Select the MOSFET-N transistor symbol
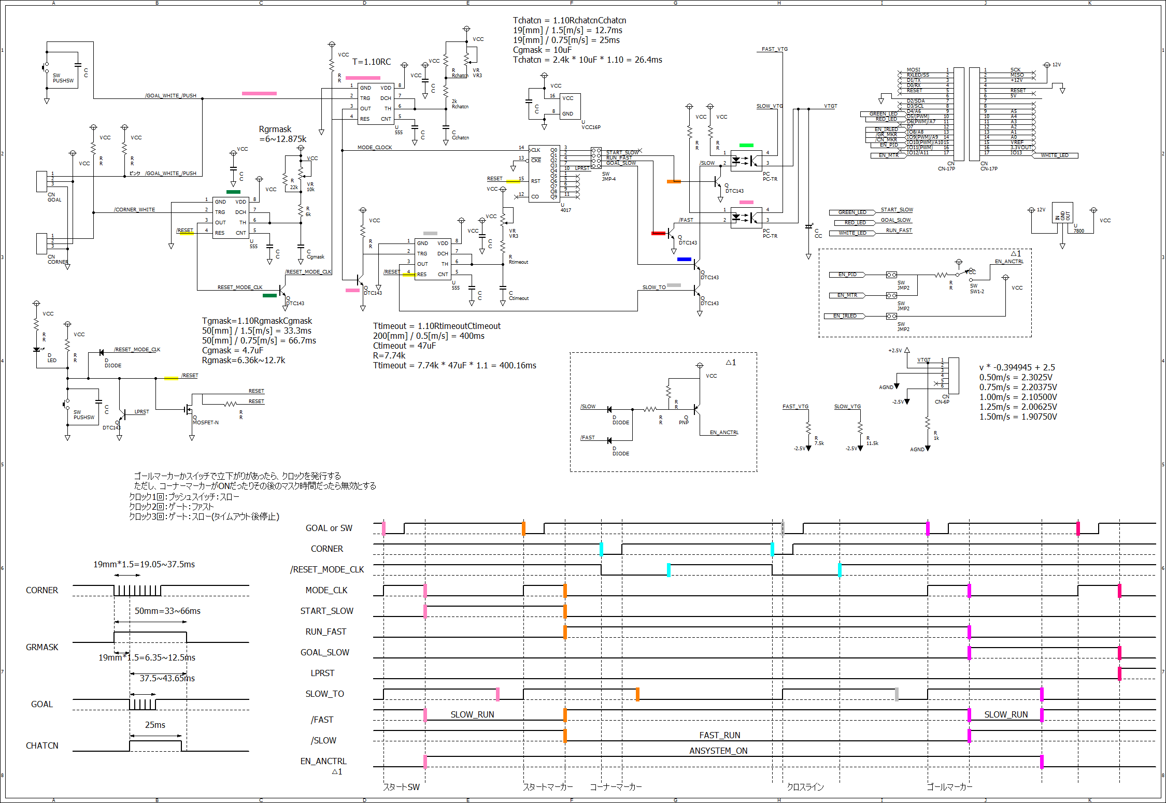The height and width of the screenshot is (803, 1166). [189, 409]
